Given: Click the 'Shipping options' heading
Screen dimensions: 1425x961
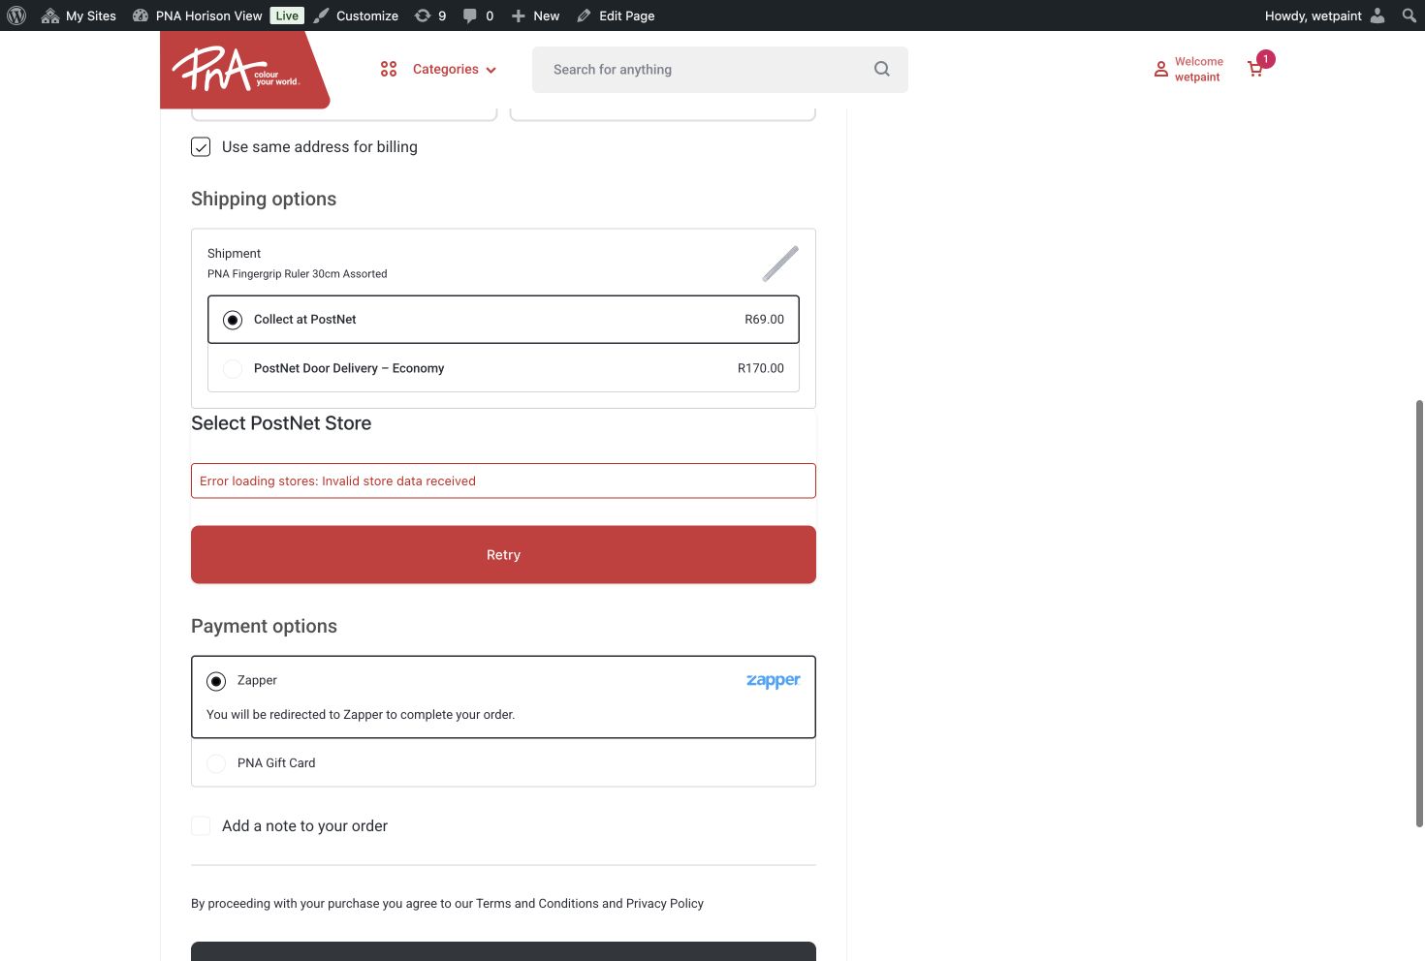Looking at the screenshot, I should click(x=264, y=199).
